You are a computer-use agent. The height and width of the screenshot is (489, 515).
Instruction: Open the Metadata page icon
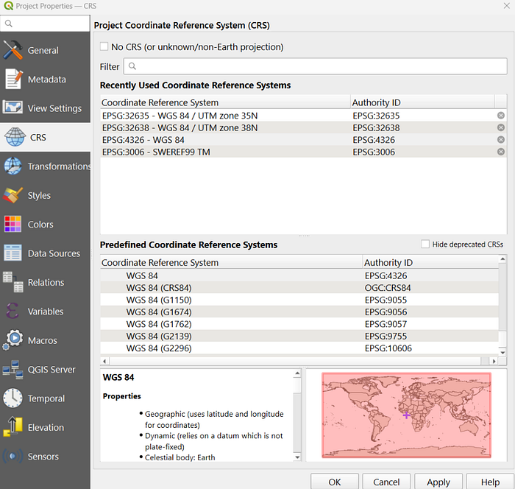[x=13, y=79]
